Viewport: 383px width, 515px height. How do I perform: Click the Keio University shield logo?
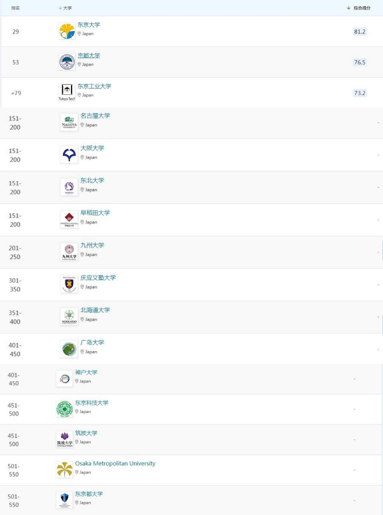tap(69, 284)
